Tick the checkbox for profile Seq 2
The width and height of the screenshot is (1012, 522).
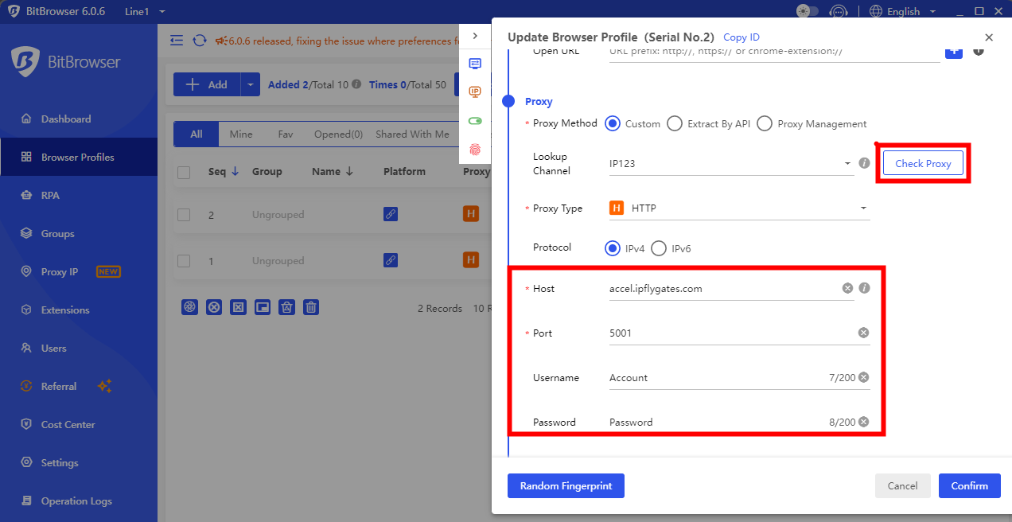[184, 215]
